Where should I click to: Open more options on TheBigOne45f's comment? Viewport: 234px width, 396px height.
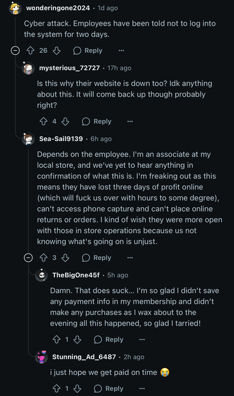coord(142,339)
